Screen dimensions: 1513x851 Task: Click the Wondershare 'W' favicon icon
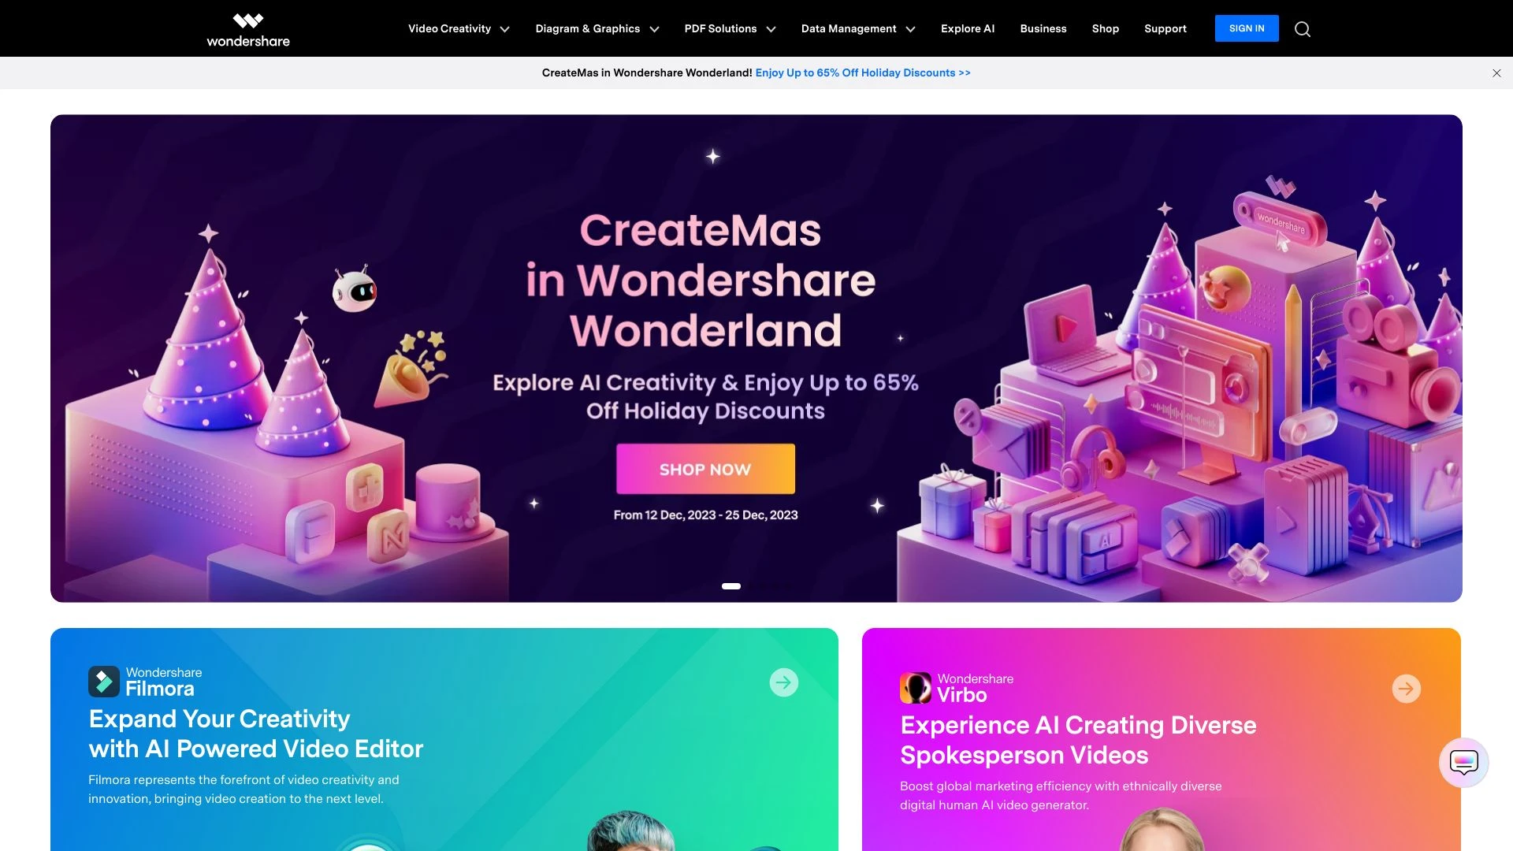point(247,20)
